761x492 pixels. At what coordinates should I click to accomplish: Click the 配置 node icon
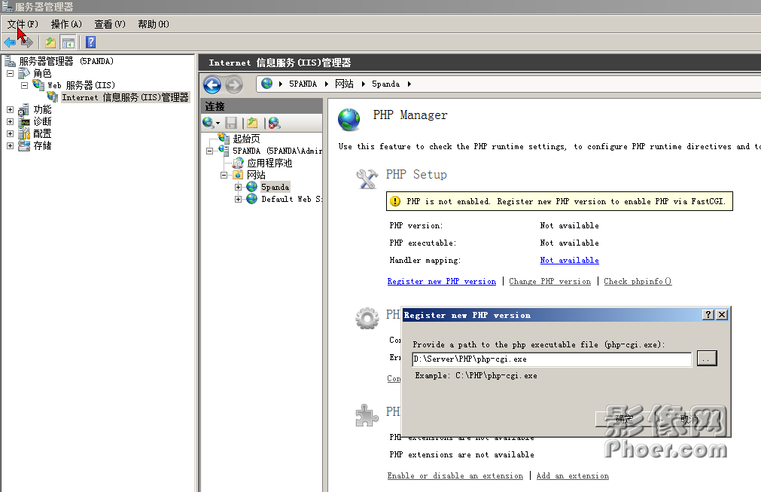coord(24,133)
